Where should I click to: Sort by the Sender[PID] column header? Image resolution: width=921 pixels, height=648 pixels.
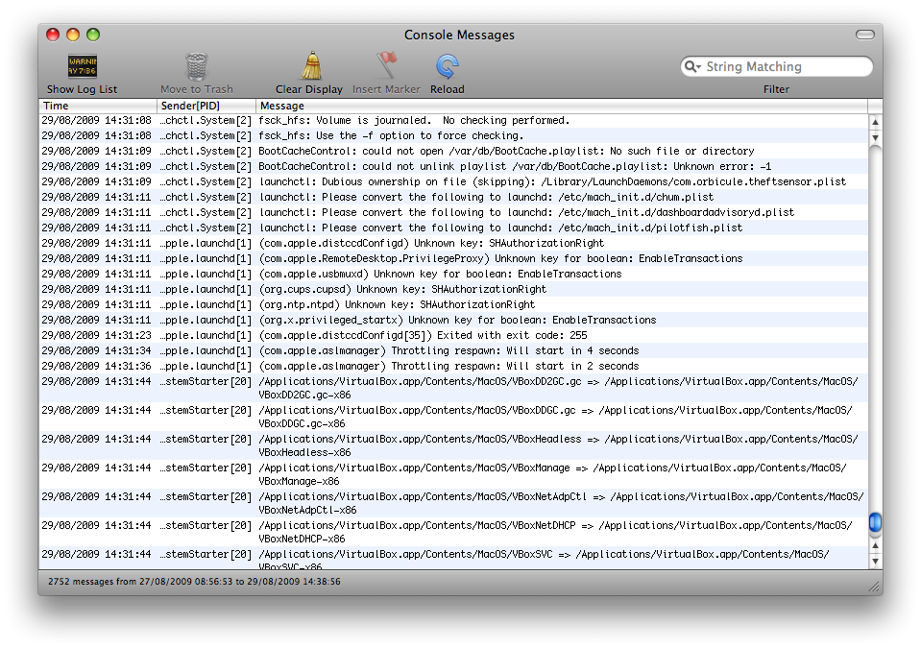(206, 106)
